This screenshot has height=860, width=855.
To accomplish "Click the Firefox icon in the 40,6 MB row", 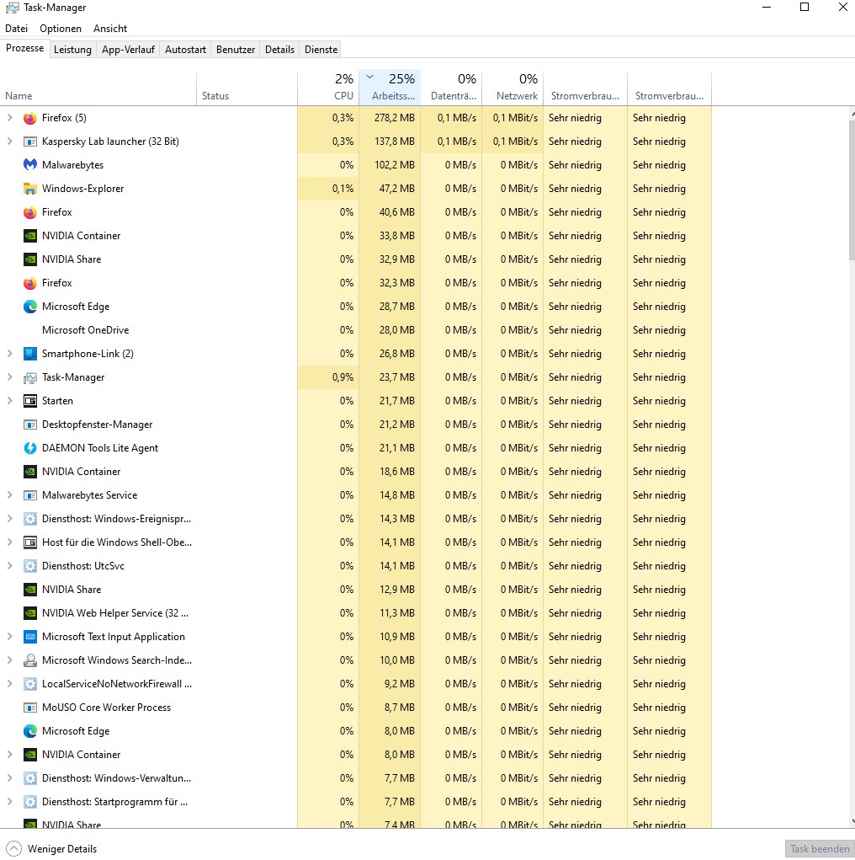I will pyautogui.click(x=30, y=212).
